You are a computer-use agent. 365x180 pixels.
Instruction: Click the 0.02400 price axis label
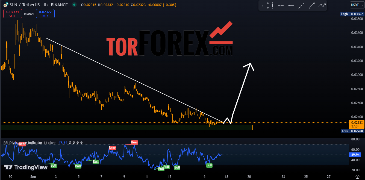(x=357, y=117)
